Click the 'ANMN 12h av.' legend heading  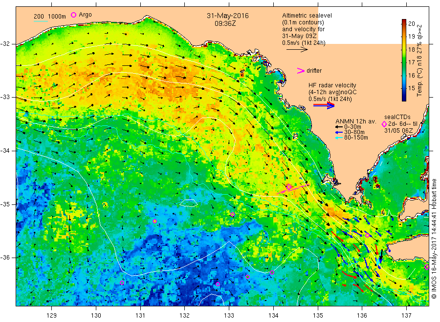355,121
